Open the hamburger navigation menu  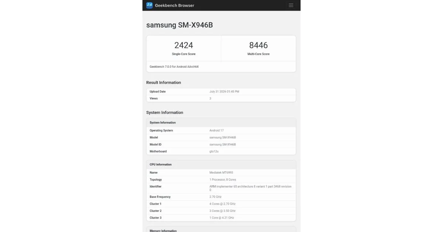(x=291, y=5)
